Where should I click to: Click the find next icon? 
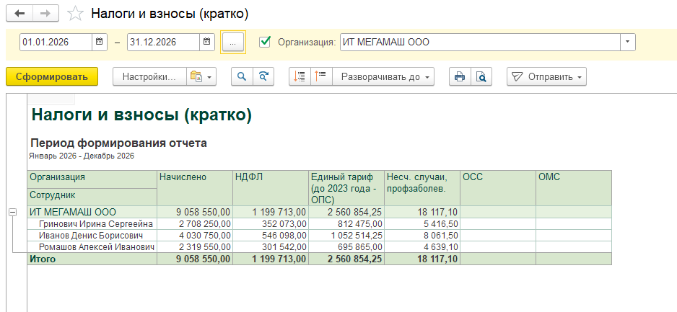tap(264, 77)
